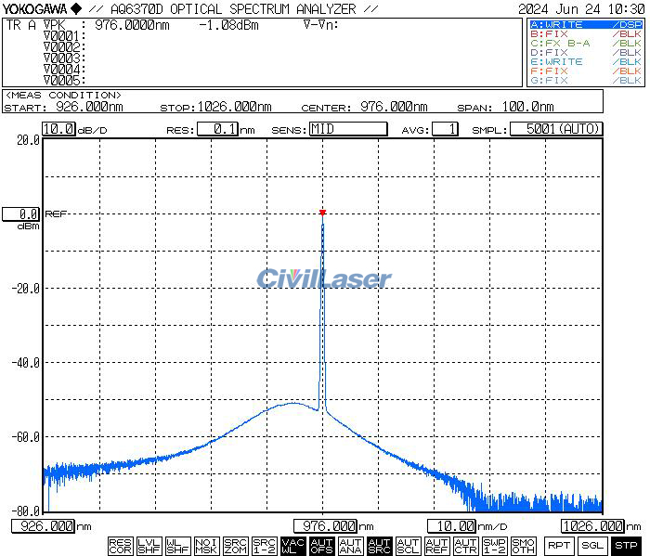Click the NOI MSK noise mask icon
The image size is (650, 556).
click(x=206, y=546)
